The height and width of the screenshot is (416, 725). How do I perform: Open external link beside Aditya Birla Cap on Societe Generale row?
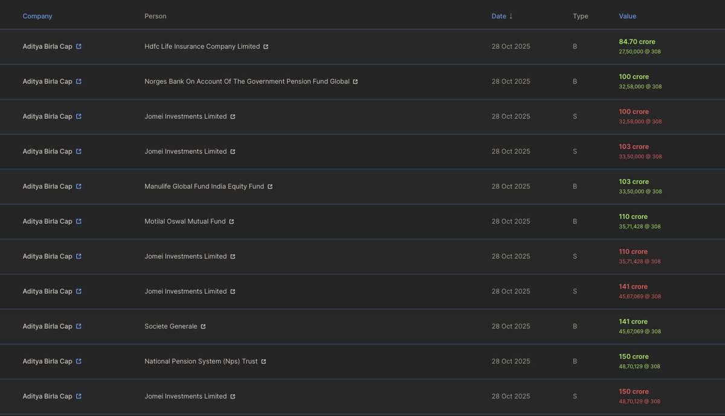click(78, 325)
